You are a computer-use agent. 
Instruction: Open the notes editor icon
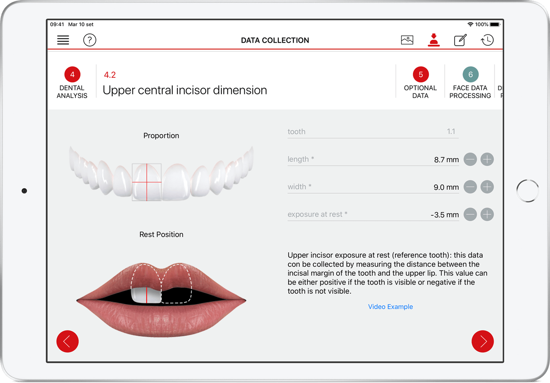[x=460, y=40]
